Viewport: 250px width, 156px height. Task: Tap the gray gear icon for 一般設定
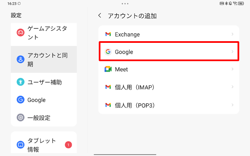20,117
